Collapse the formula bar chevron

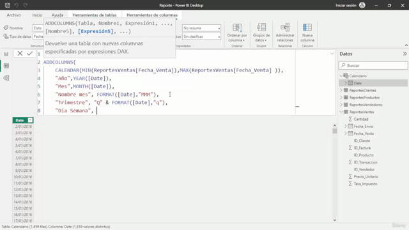(332, 54)
